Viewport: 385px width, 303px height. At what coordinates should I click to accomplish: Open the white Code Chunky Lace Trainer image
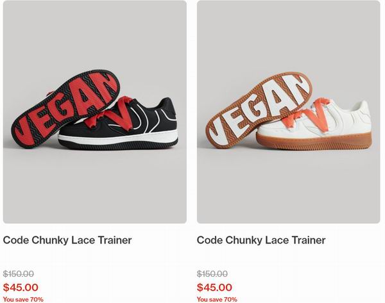[x=289, y=112]
